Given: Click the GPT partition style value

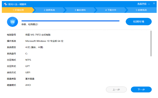Looking at the screenshot, I should (x=28, y=66).
